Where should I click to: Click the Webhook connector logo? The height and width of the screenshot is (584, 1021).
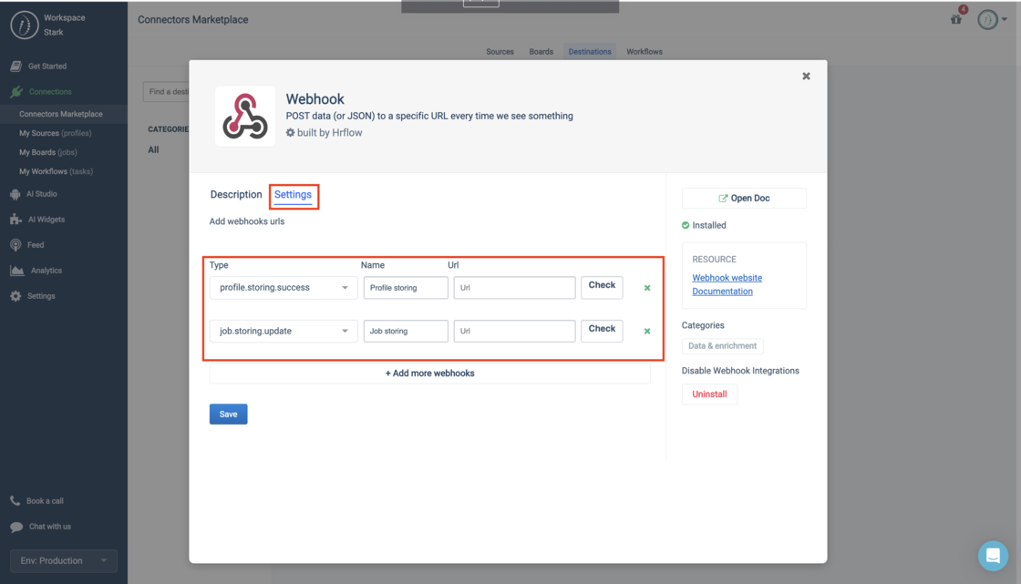coord(244,117)
